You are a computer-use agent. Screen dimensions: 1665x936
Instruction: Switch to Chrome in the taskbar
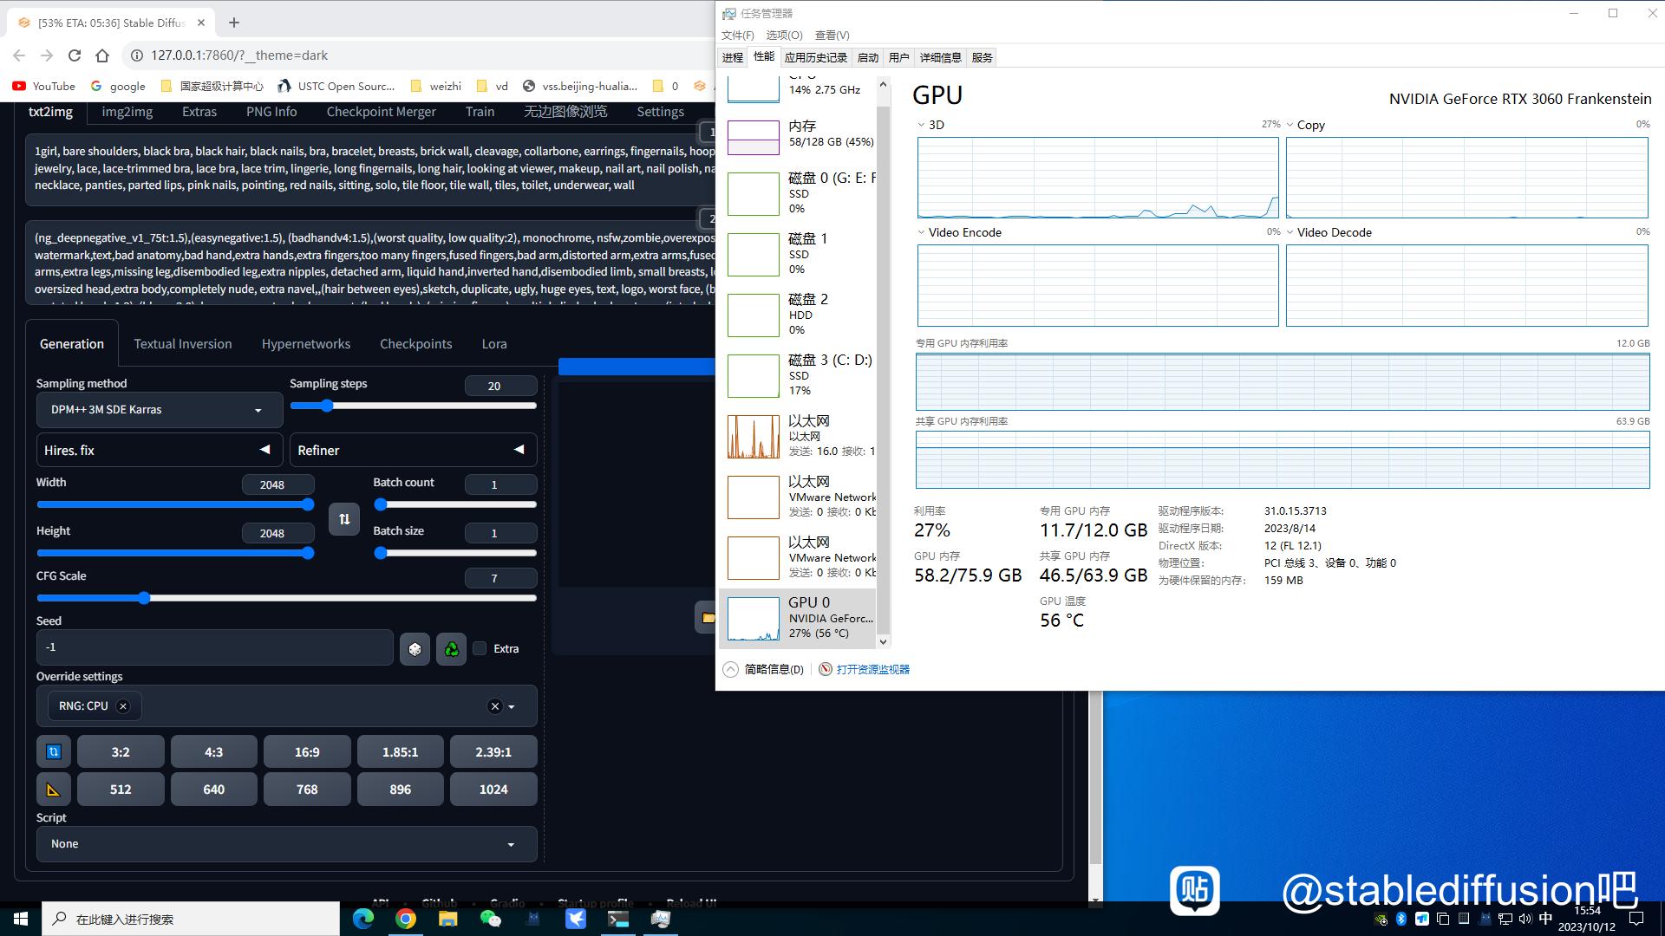click(405, 919)
